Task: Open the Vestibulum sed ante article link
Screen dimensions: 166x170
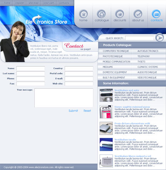Action: pos(127,90)
